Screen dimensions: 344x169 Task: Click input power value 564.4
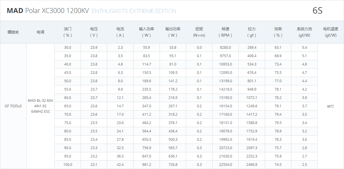click(x=147, y=131)
